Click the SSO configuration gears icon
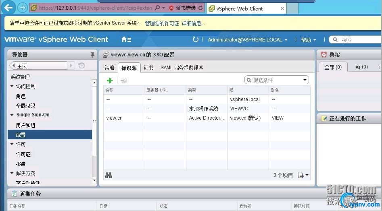382x211 pixels. point(106,55)
